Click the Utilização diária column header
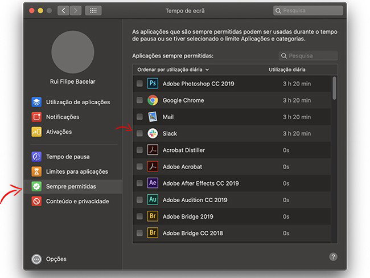This screenshot has height=278, width=370. click(287, 69)
